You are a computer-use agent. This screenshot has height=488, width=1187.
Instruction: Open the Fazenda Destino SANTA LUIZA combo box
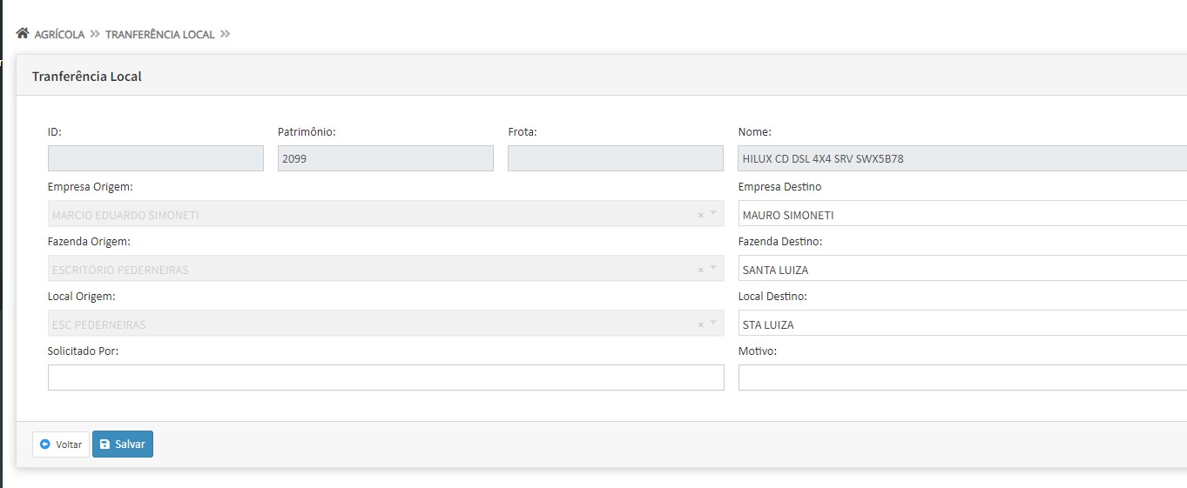point(962,269)
